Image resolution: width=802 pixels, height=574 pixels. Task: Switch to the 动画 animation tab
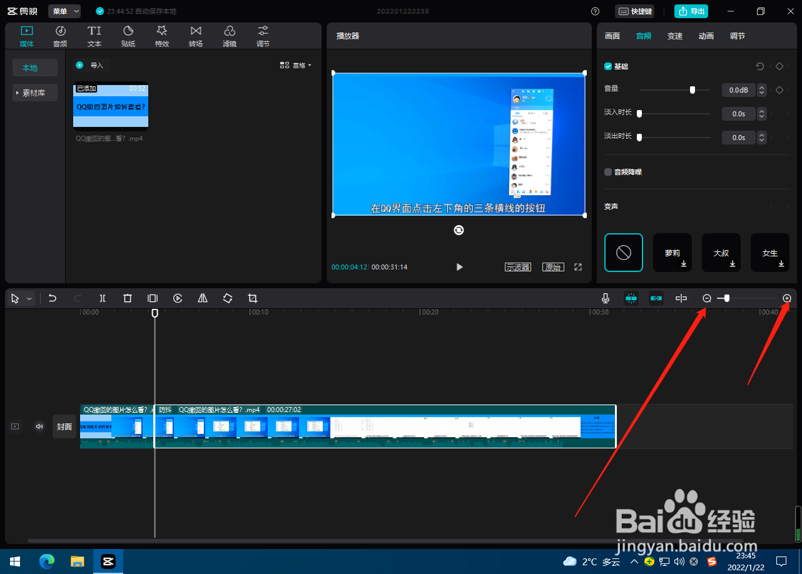pos(706,36)
